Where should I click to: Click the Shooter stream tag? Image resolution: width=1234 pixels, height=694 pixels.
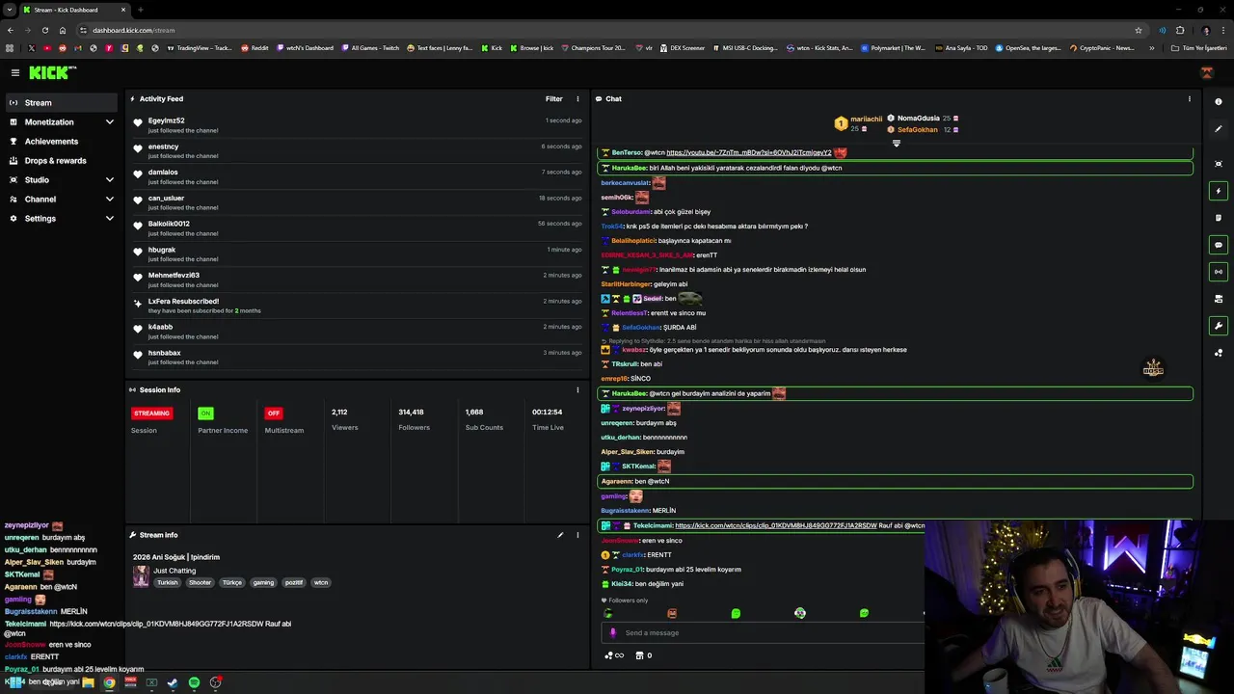click(200, 582)
